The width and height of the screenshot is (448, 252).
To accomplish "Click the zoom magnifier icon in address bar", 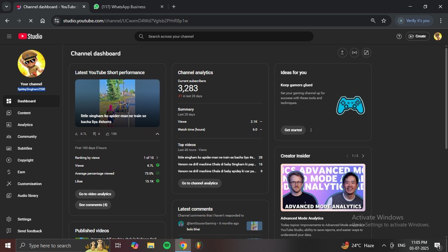I will [373, 21].
